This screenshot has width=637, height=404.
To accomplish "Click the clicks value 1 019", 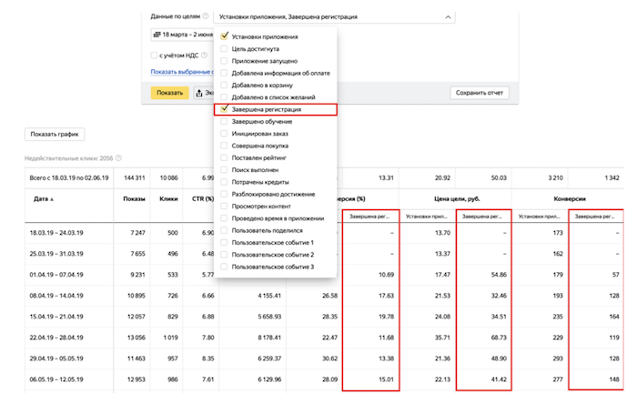I will (171, 338).
